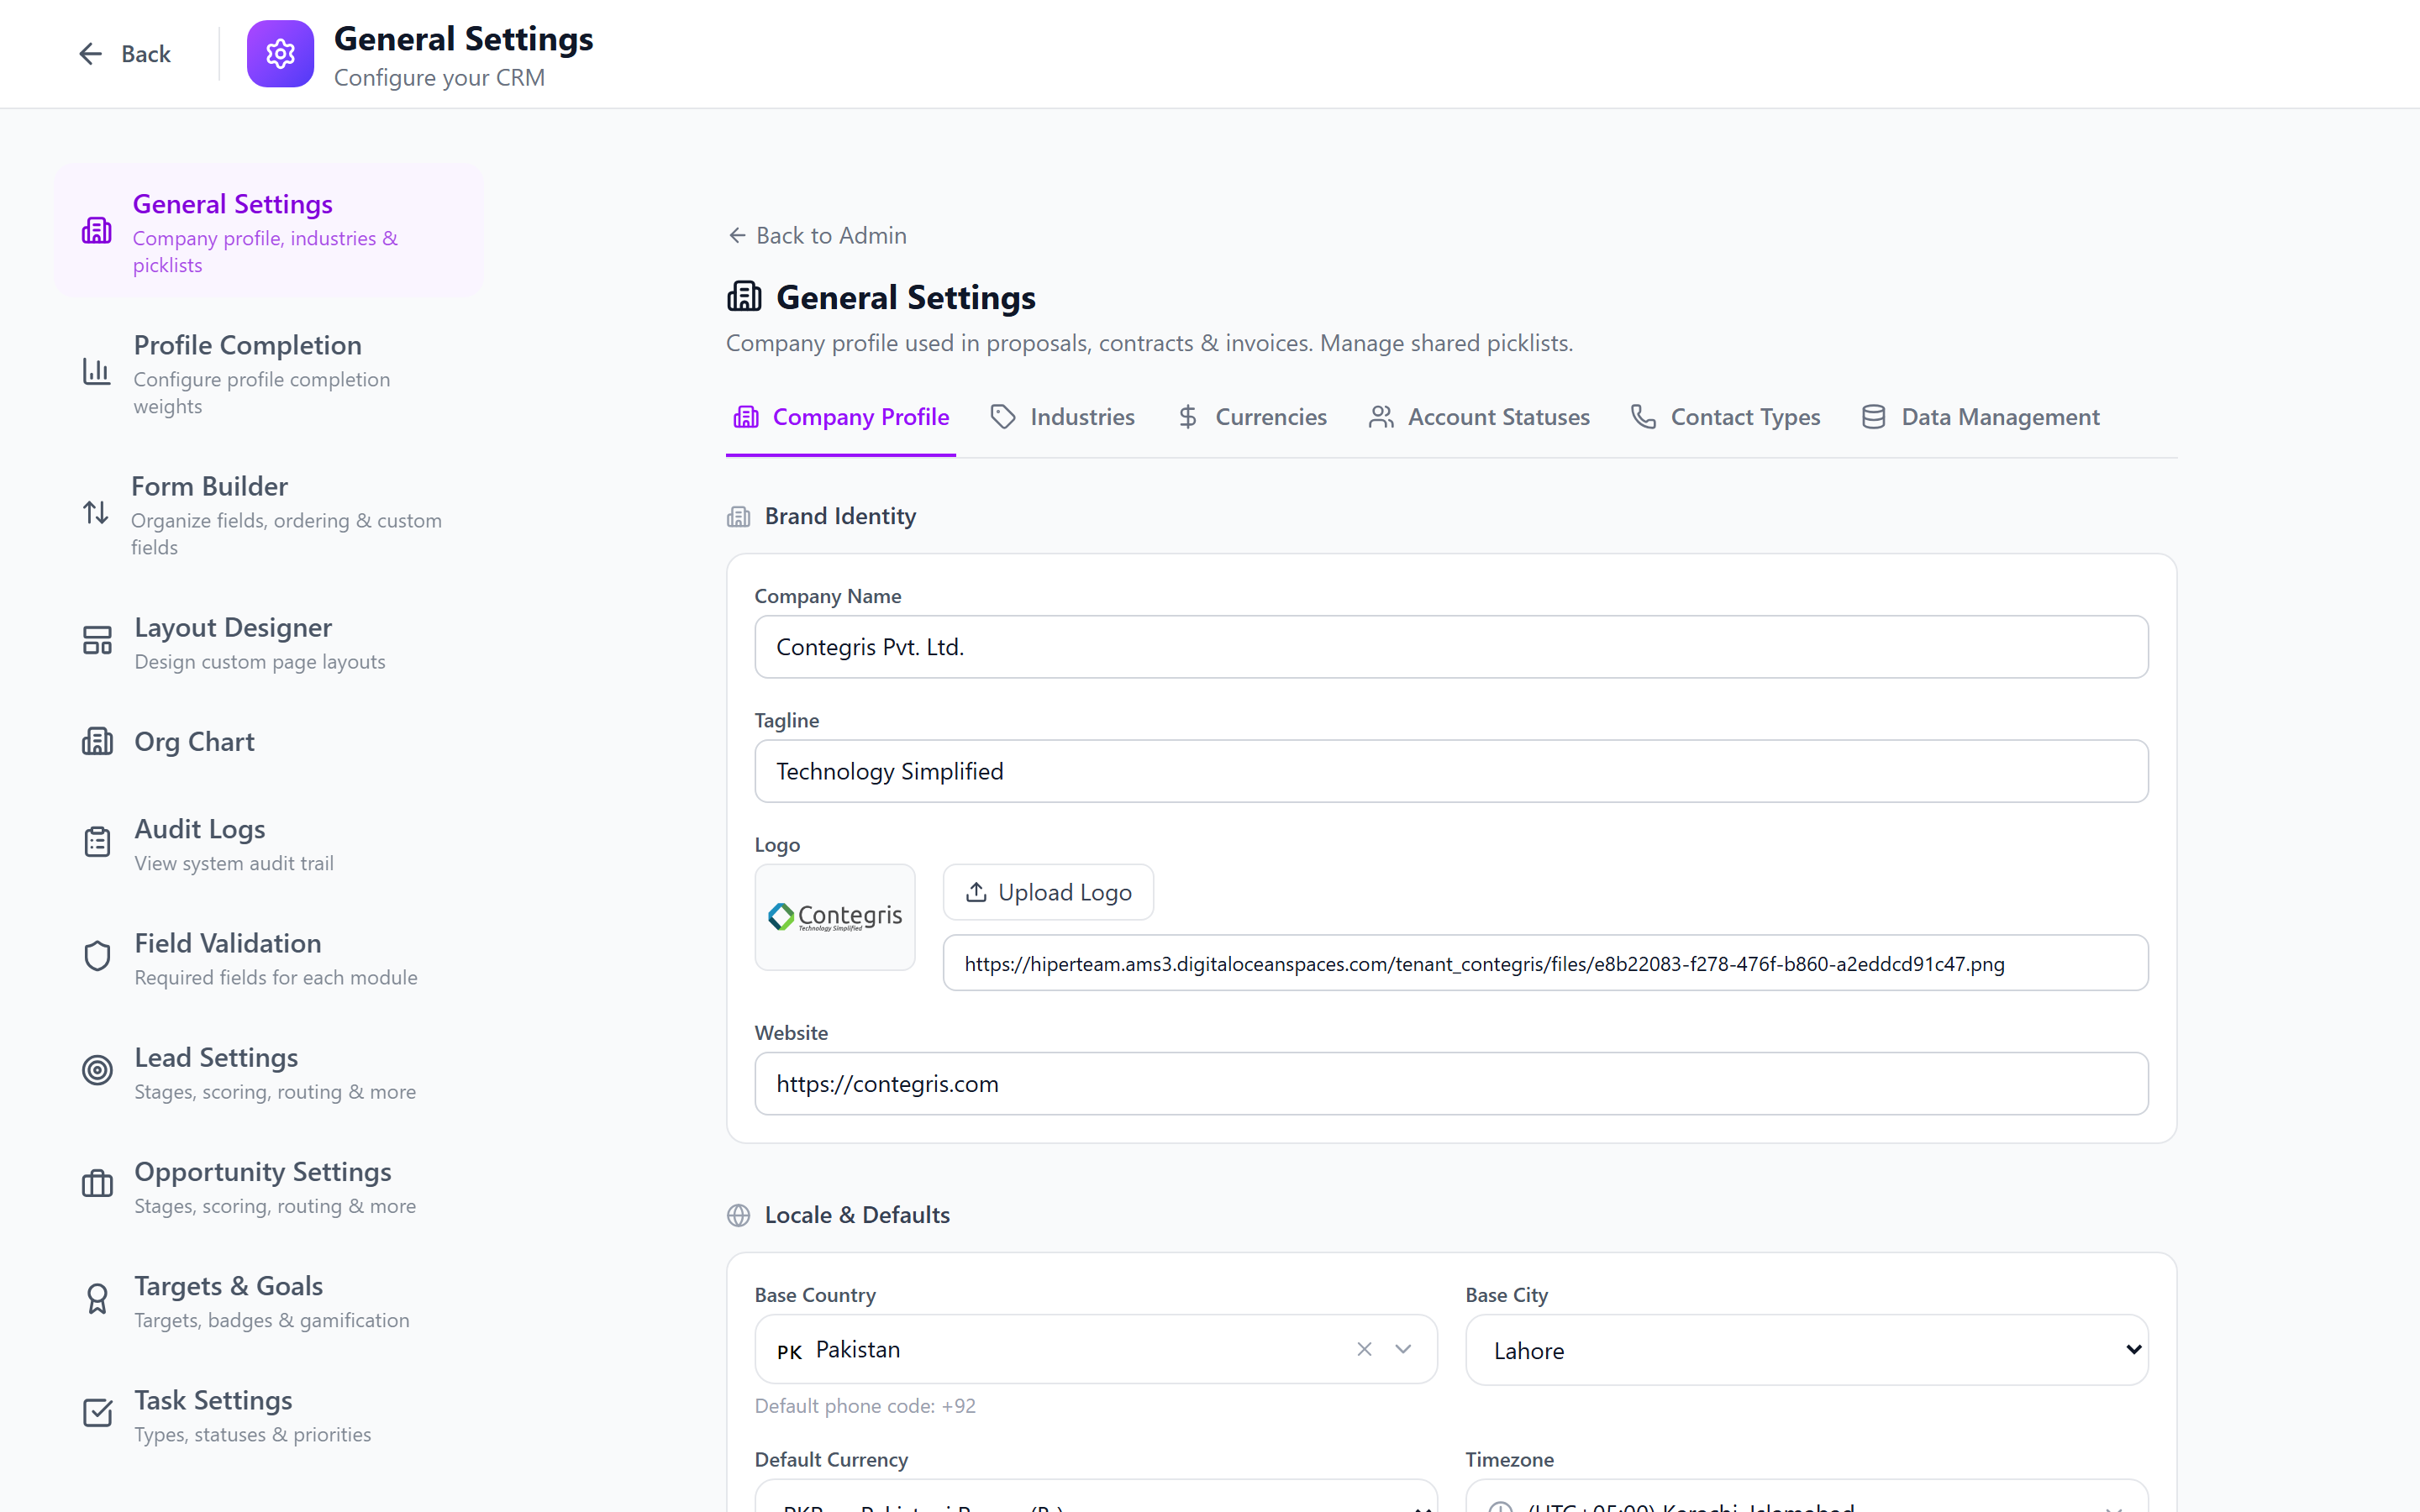Open the Default Currency dropdown
This screenshot has width=2420, height=1512.
click(1096, 1497)
